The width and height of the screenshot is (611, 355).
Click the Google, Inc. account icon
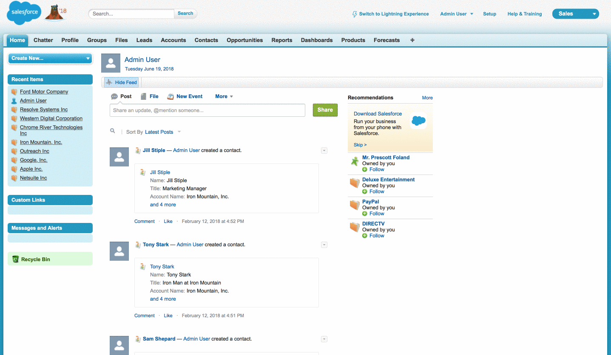click(x=14, y=160)
